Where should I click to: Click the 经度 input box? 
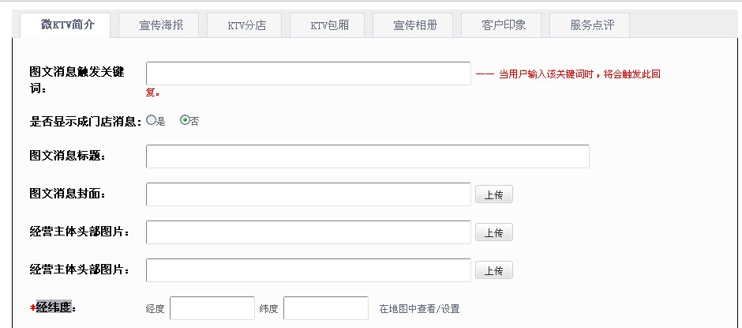212,308
